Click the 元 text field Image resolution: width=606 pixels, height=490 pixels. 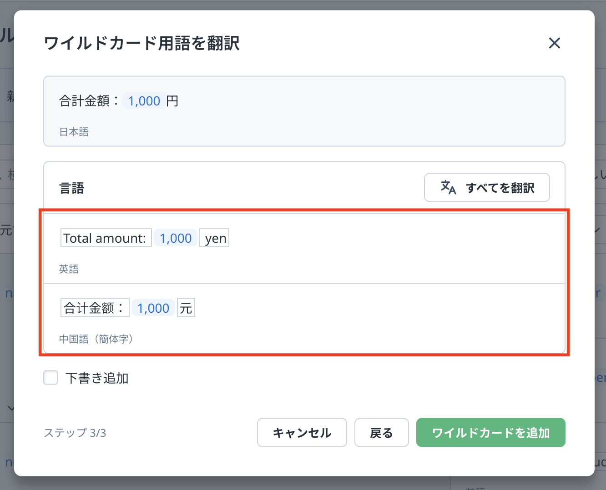[x=186, y=308]
